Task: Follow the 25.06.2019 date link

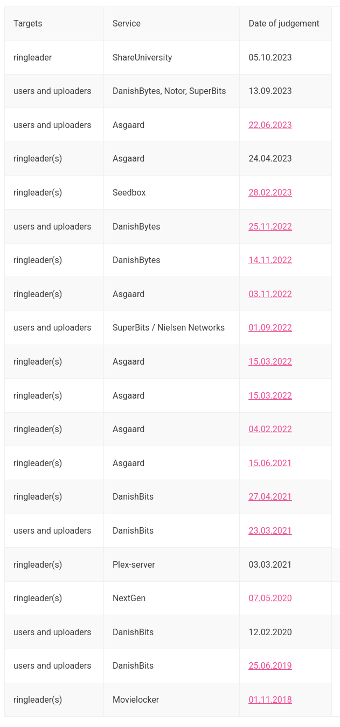Action: [270, 665]
